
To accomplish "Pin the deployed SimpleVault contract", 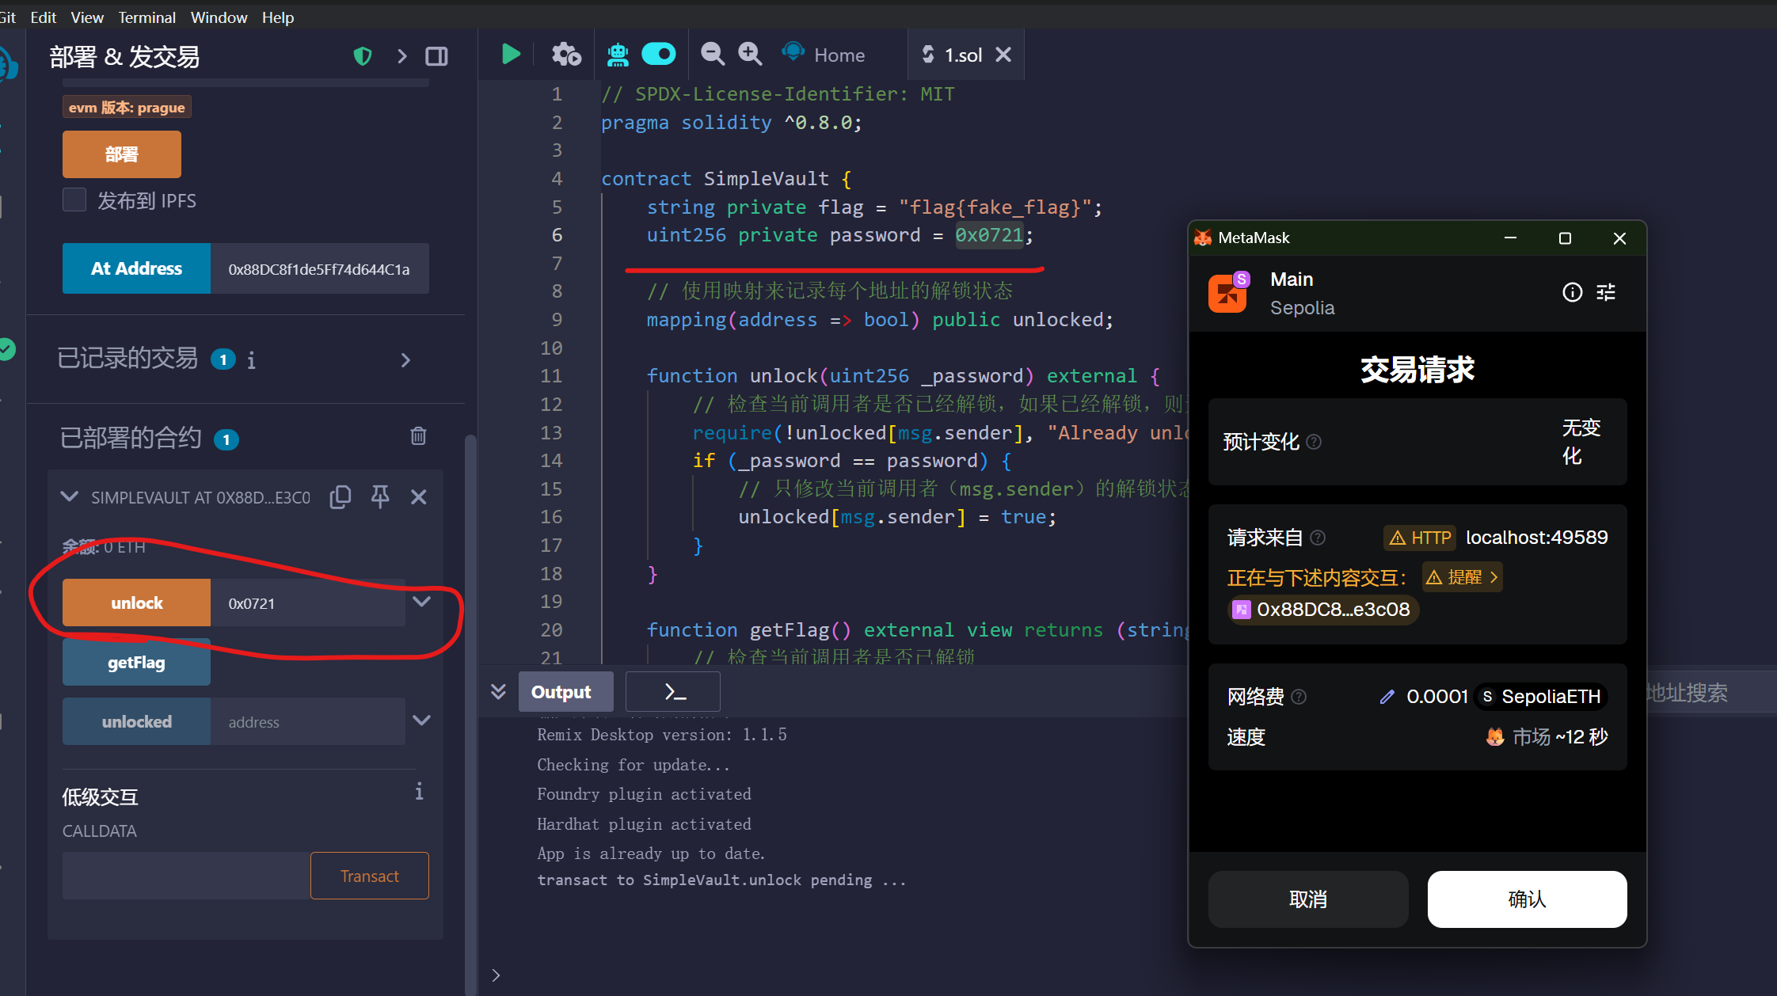I will (x=380, y=497).
